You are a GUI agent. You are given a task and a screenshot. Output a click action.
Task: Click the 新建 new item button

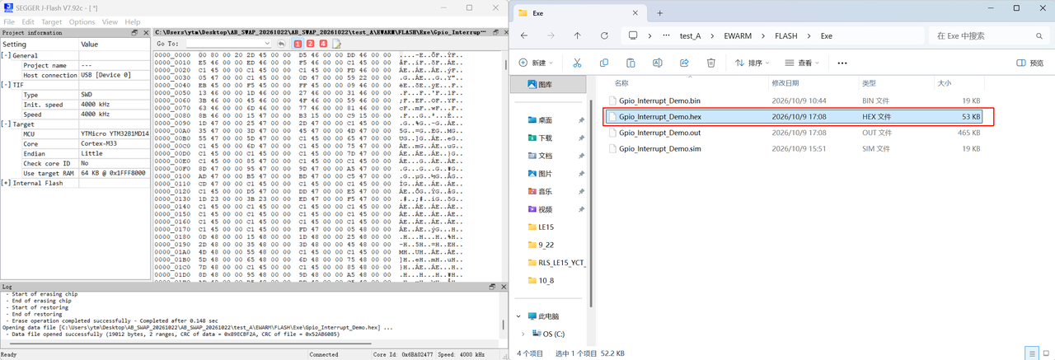[x=537, y=63]
